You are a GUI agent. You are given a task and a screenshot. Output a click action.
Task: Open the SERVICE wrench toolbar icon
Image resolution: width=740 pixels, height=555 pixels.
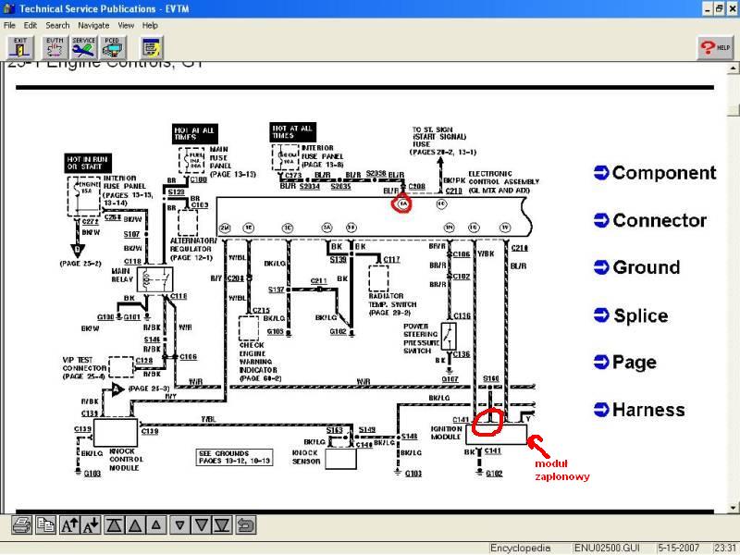83,48
